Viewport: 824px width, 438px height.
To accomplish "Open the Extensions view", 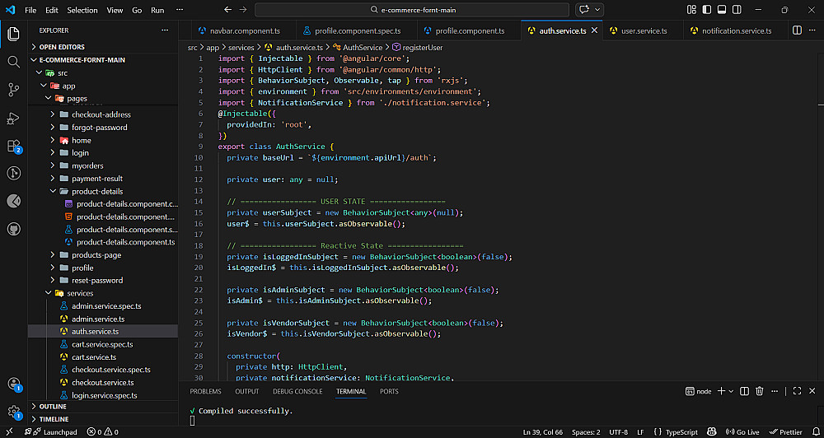I will click(13, 147).
